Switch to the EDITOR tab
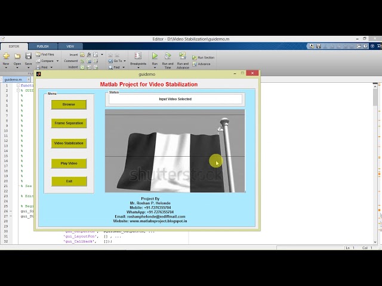The width and height of the screenshot is (382, 286). click(14, 46)
